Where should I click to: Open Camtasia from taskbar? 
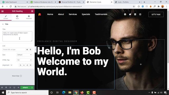click(x=88, y=93)
